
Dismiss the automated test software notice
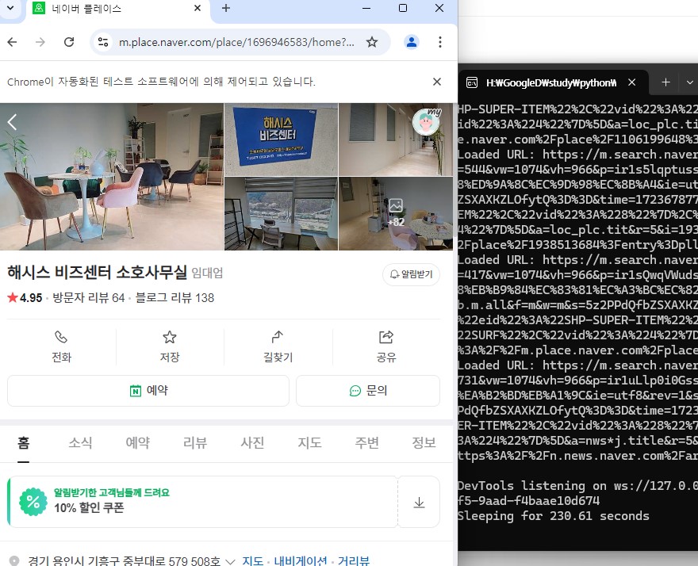click(437, 82)
